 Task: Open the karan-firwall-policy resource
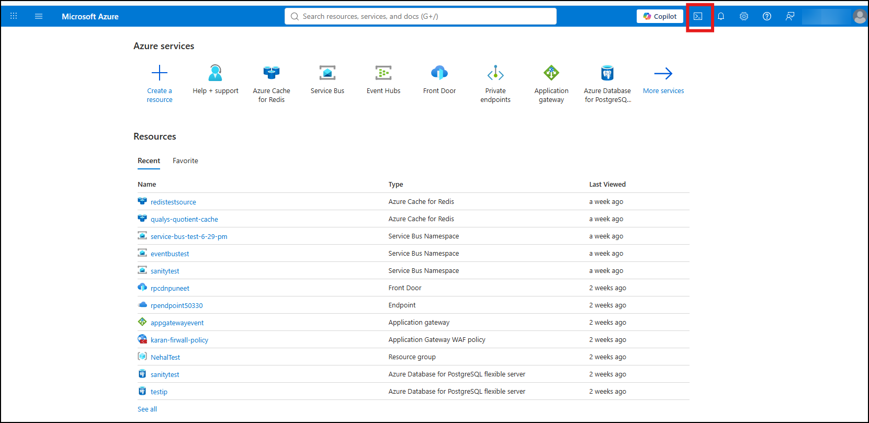pos(179,340)
